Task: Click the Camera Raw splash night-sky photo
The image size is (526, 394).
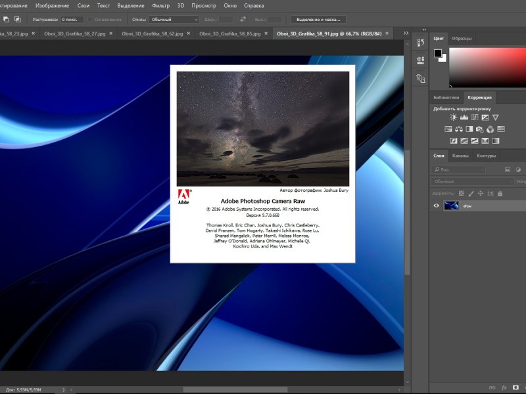Action: coord(262,129)
